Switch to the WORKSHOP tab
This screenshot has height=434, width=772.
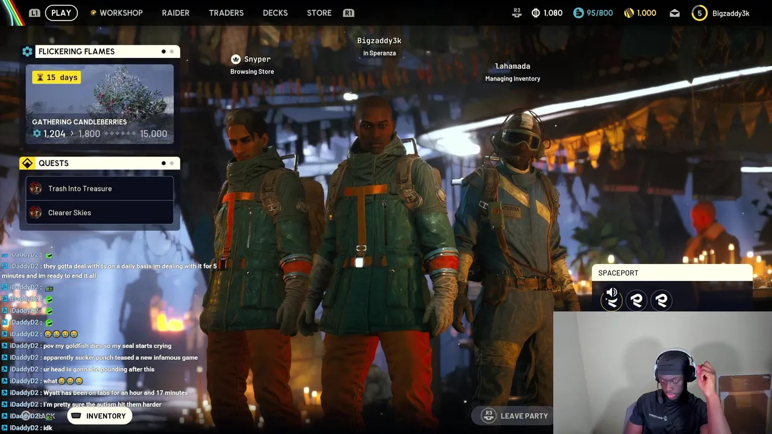pos(121,13)
